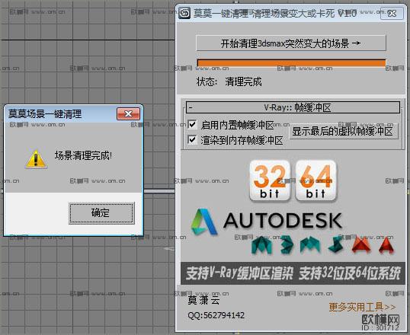Click the 场景清理完成! message text
The width and height of the screenshot is (410, 335).
[83, 156]
